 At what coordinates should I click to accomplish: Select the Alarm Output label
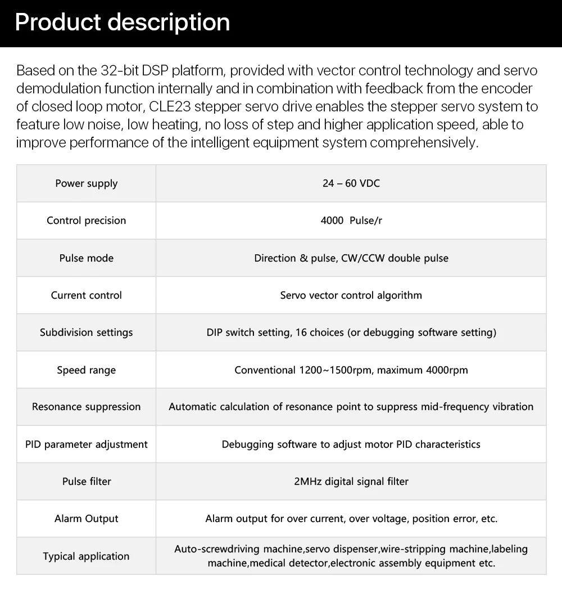pyautogui.click(x=86, y=519)
